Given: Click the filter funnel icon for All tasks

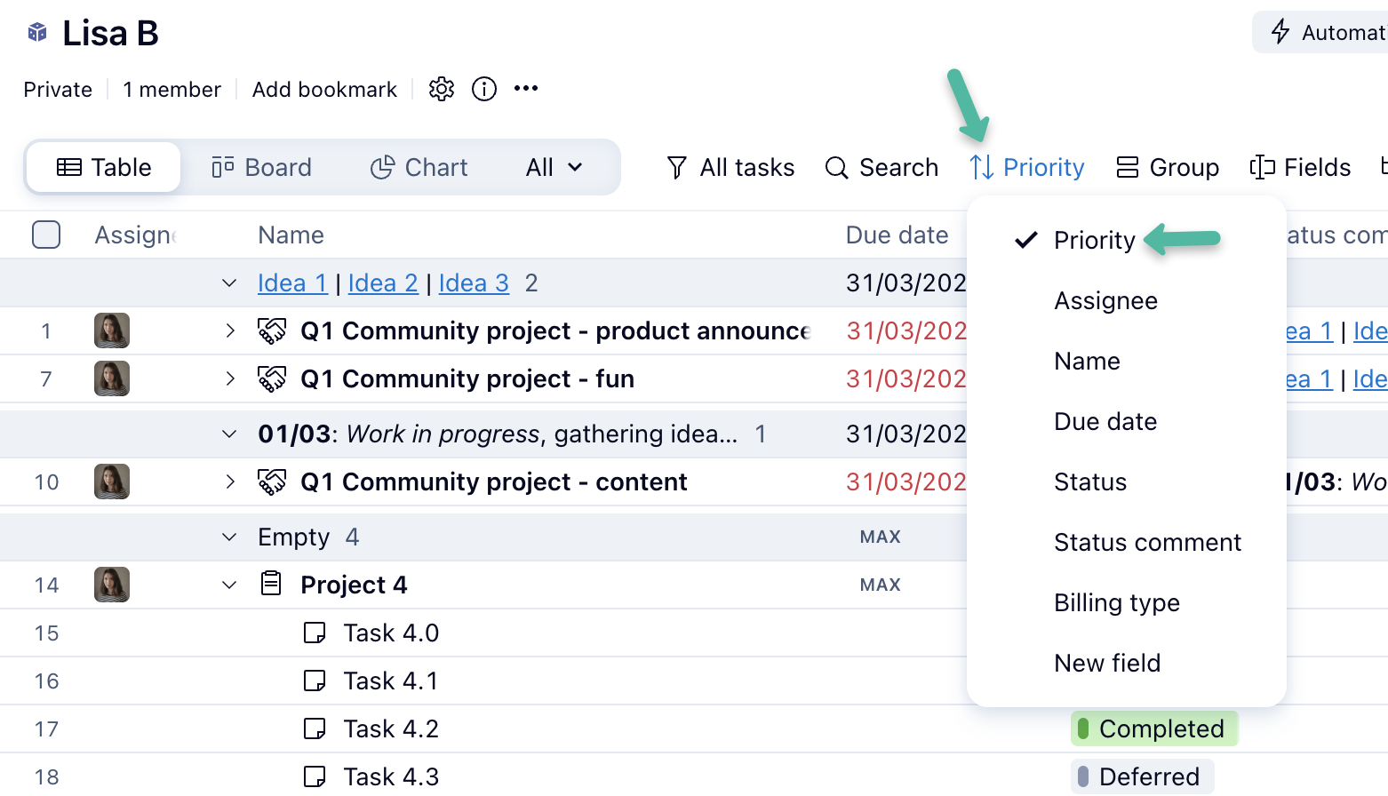Looking at the screenshot, I should click(x=677, y=168).
